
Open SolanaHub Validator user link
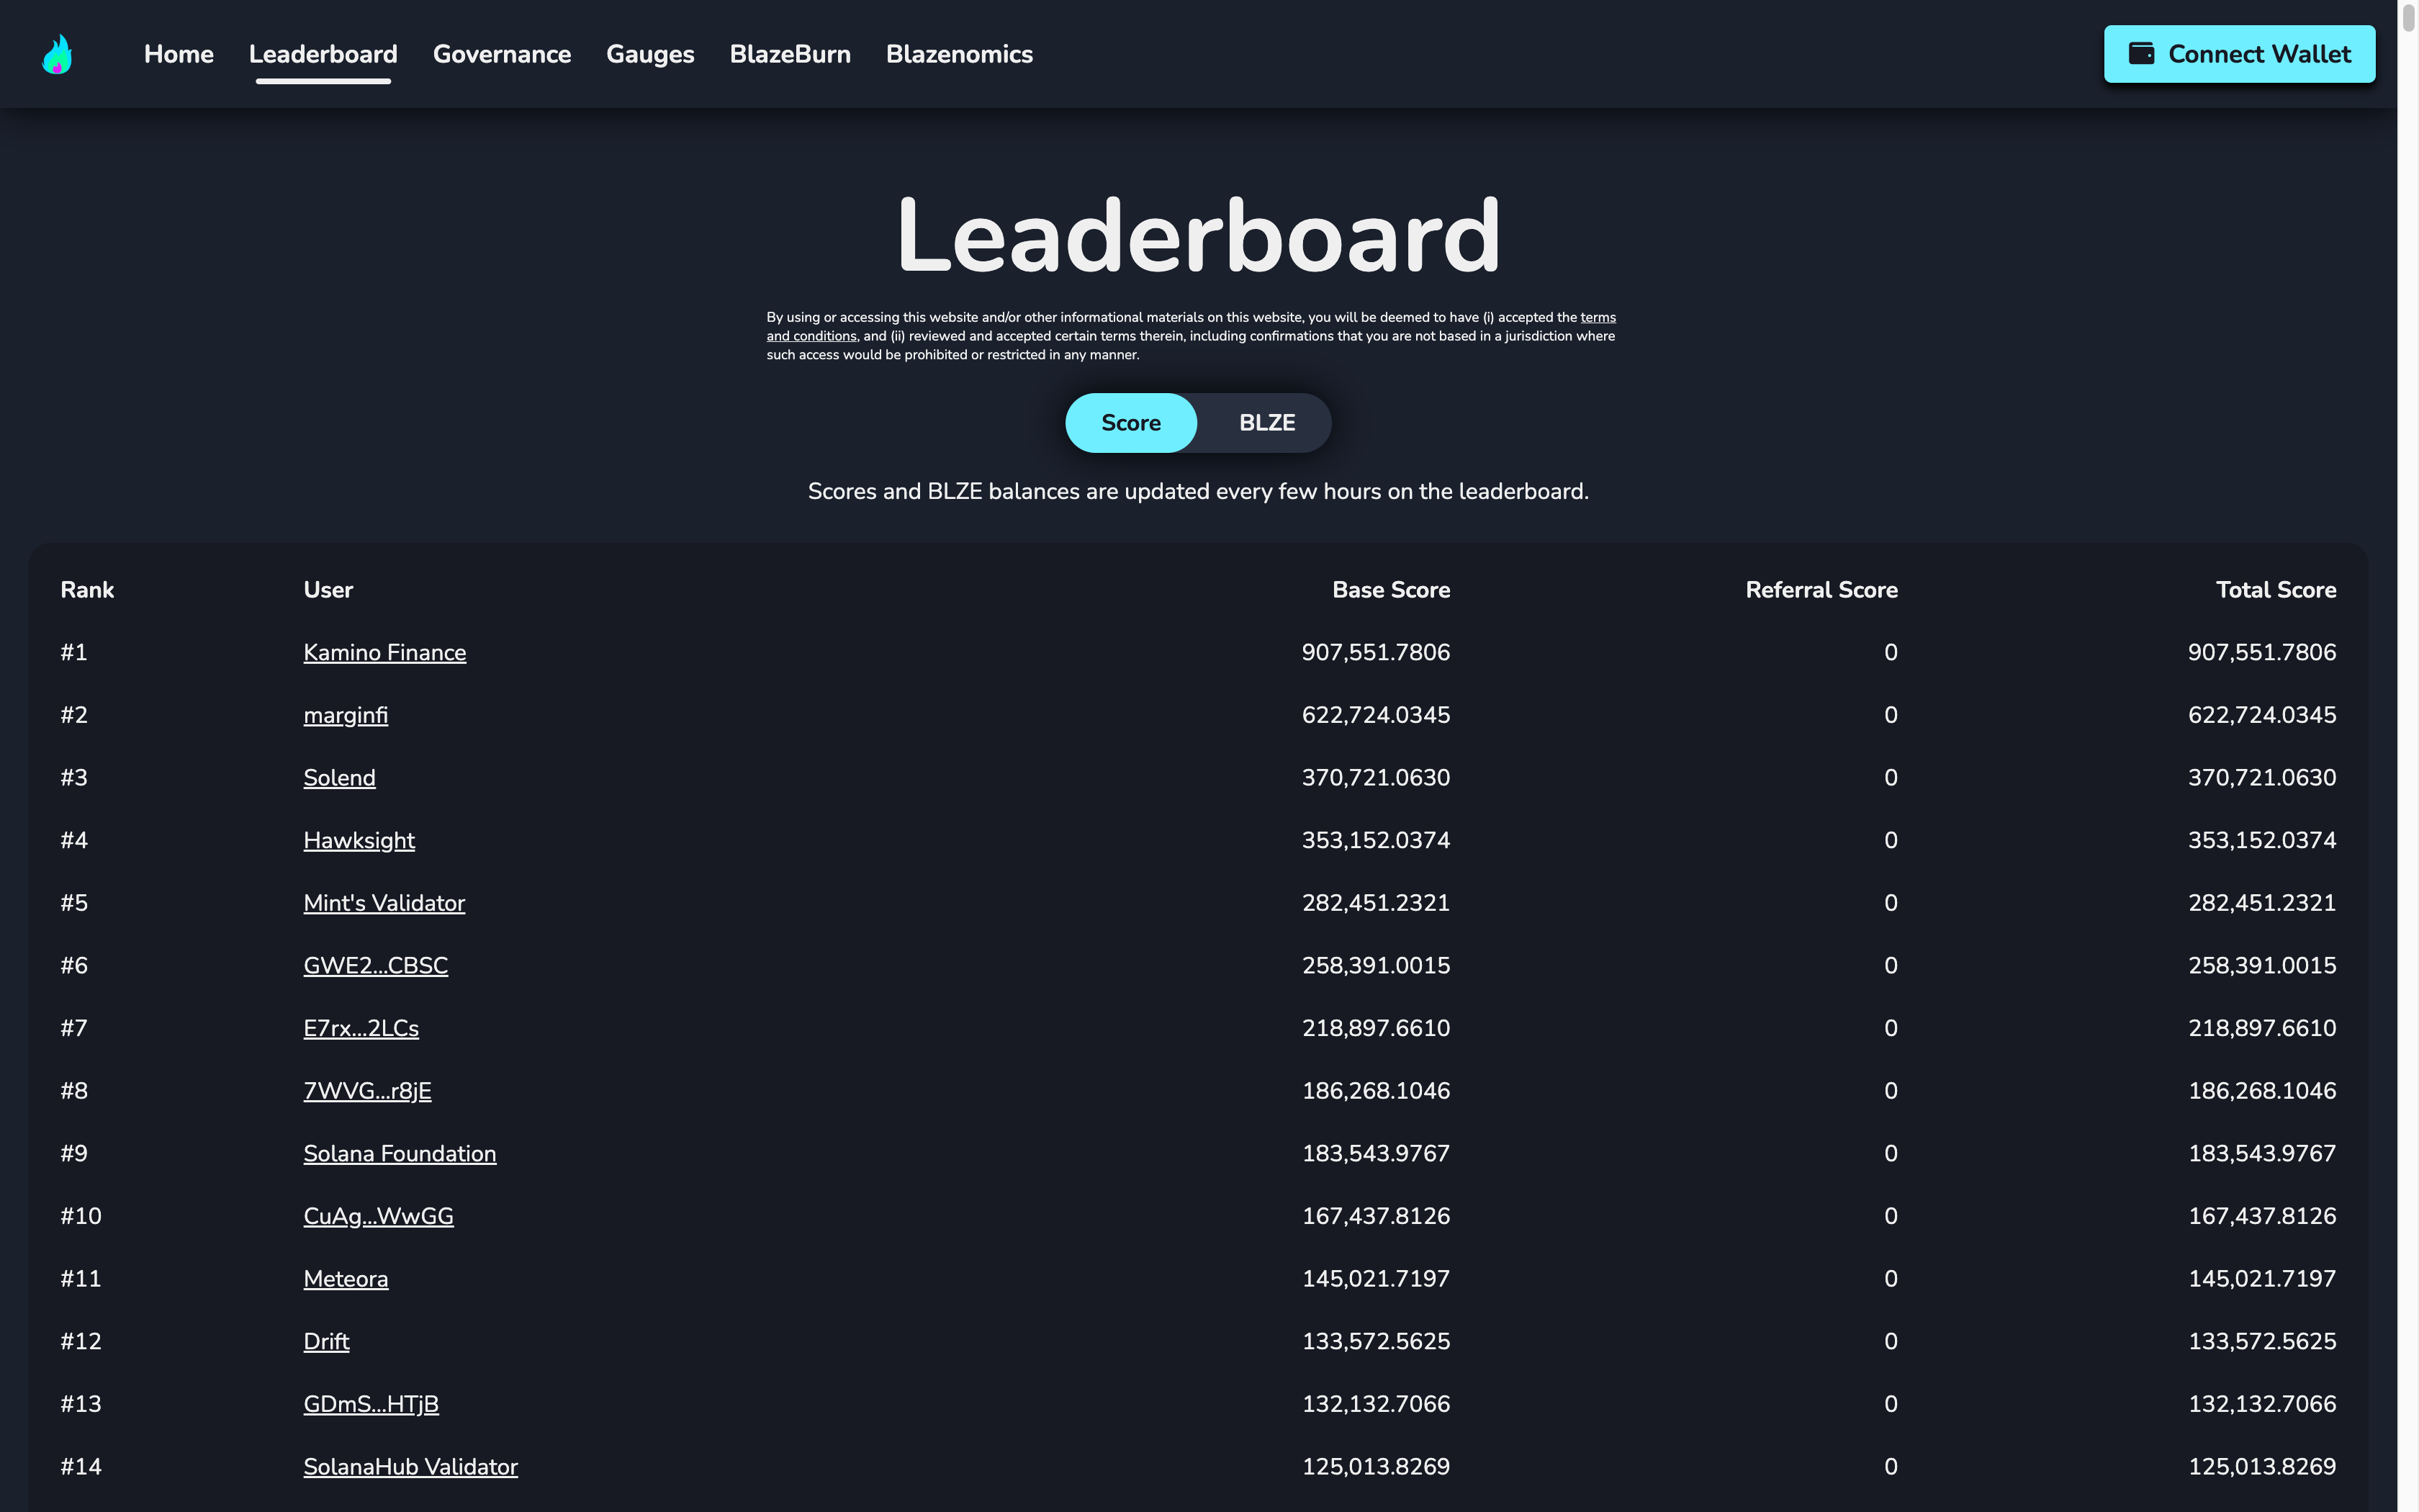411,1467
